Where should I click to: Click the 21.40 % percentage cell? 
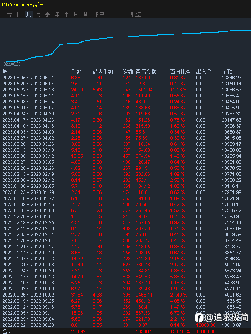click(x=179, y=295)
